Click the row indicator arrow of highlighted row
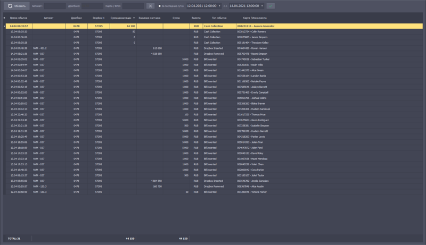The height and width of the screenshot is (245, 426). (x=4, y=26)
